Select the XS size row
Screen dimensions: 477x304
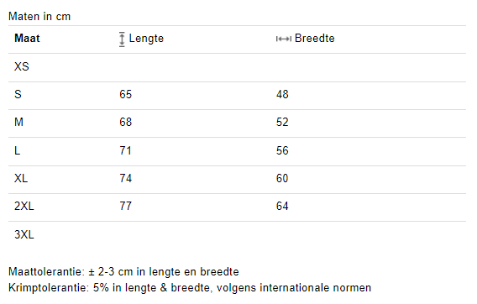[x=237, y=67]
